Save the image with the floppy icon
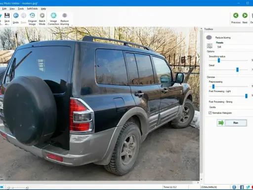This screenshot has height=190, width=253. [7, 18]
